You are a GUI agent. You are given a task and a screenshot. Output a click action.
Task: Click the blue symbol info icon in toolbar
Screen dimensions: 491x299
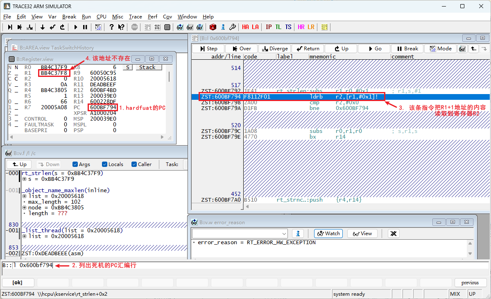[x=223, y=27]
